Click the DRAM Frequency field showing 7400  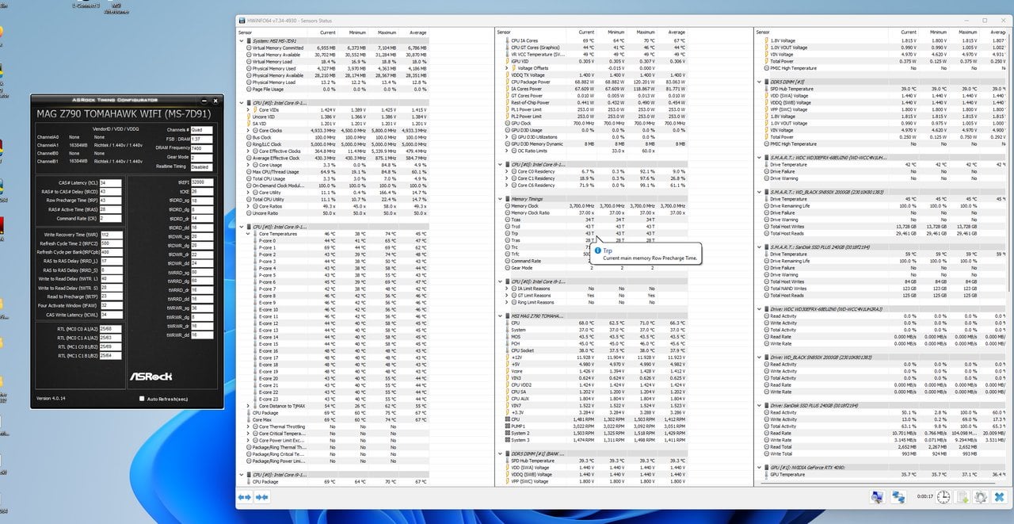click(x=201, y=148)
